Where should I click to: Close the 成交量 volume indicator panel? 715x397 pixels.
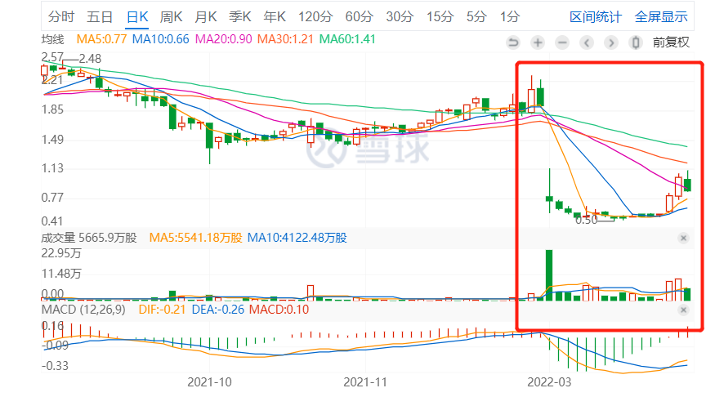[684, 238]
